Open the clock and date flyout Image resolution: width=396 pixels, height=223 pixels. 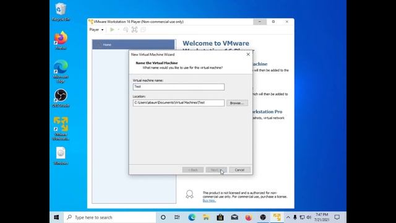pos(322,217)
